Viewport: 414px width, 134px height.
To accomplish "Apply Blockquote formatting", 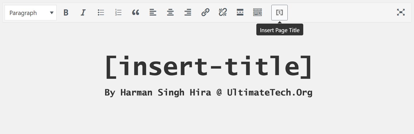I will click(x=136, y=12).
